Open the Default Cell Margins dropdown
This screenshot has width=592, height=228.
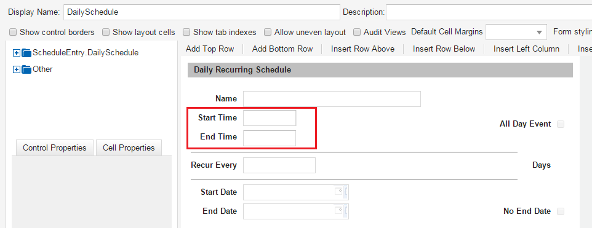pos(516,32)
